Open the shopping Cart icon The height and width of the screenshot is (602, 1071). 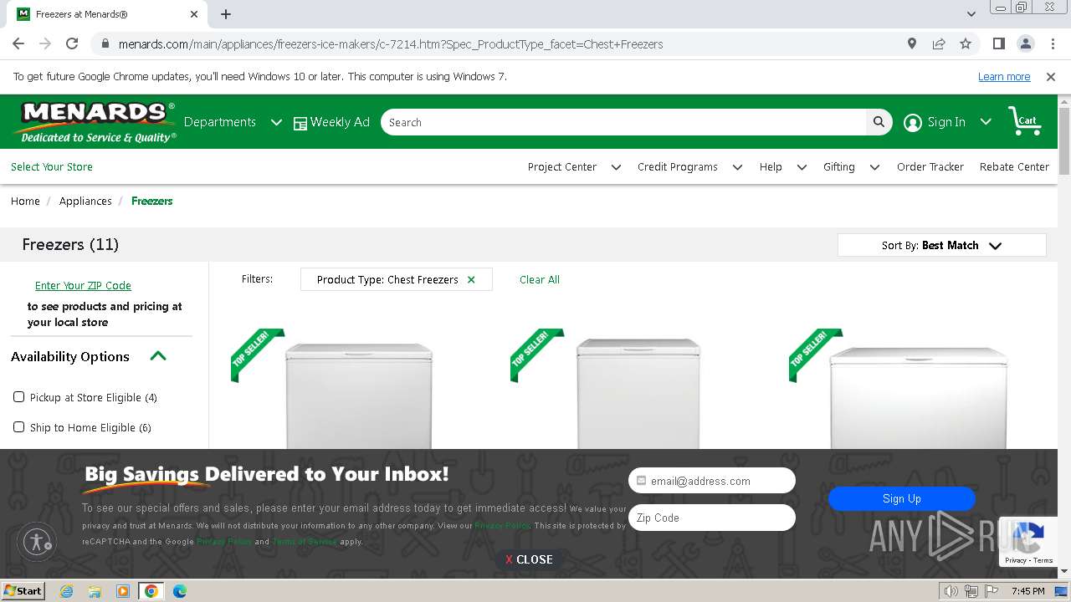(x=1024, y=121)
